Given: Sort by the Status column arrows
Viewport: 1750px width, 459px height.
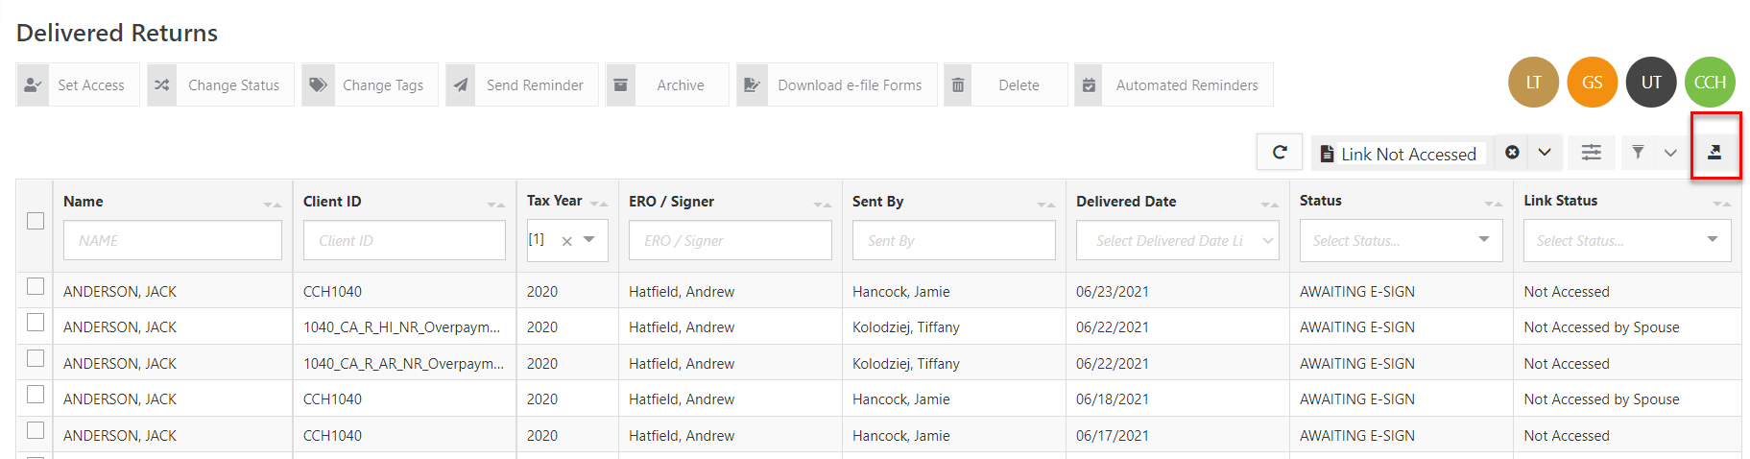Looking at the screenshot, I should pos(1494,203).
